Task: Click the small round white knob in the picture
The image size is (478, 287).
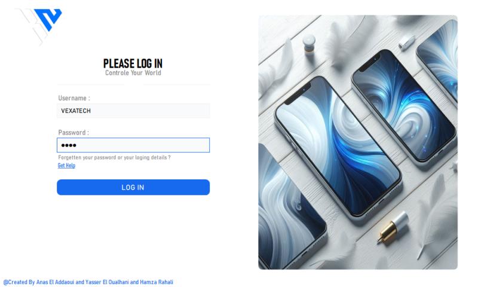Action: (x=309, y=42)
